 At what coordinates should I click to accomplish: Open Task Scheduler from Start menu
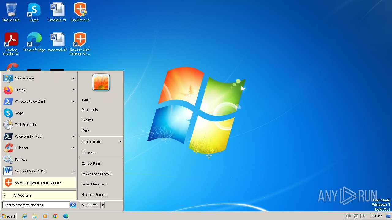coord(39,125)
